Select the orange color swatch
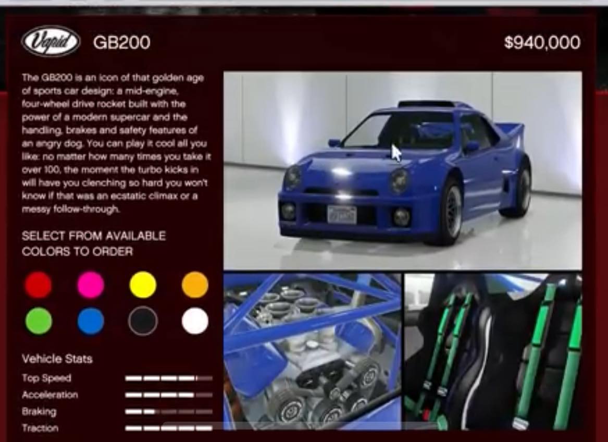Image resolution: width=608 pixels, height=442 pixels. (x=195, y=285)
